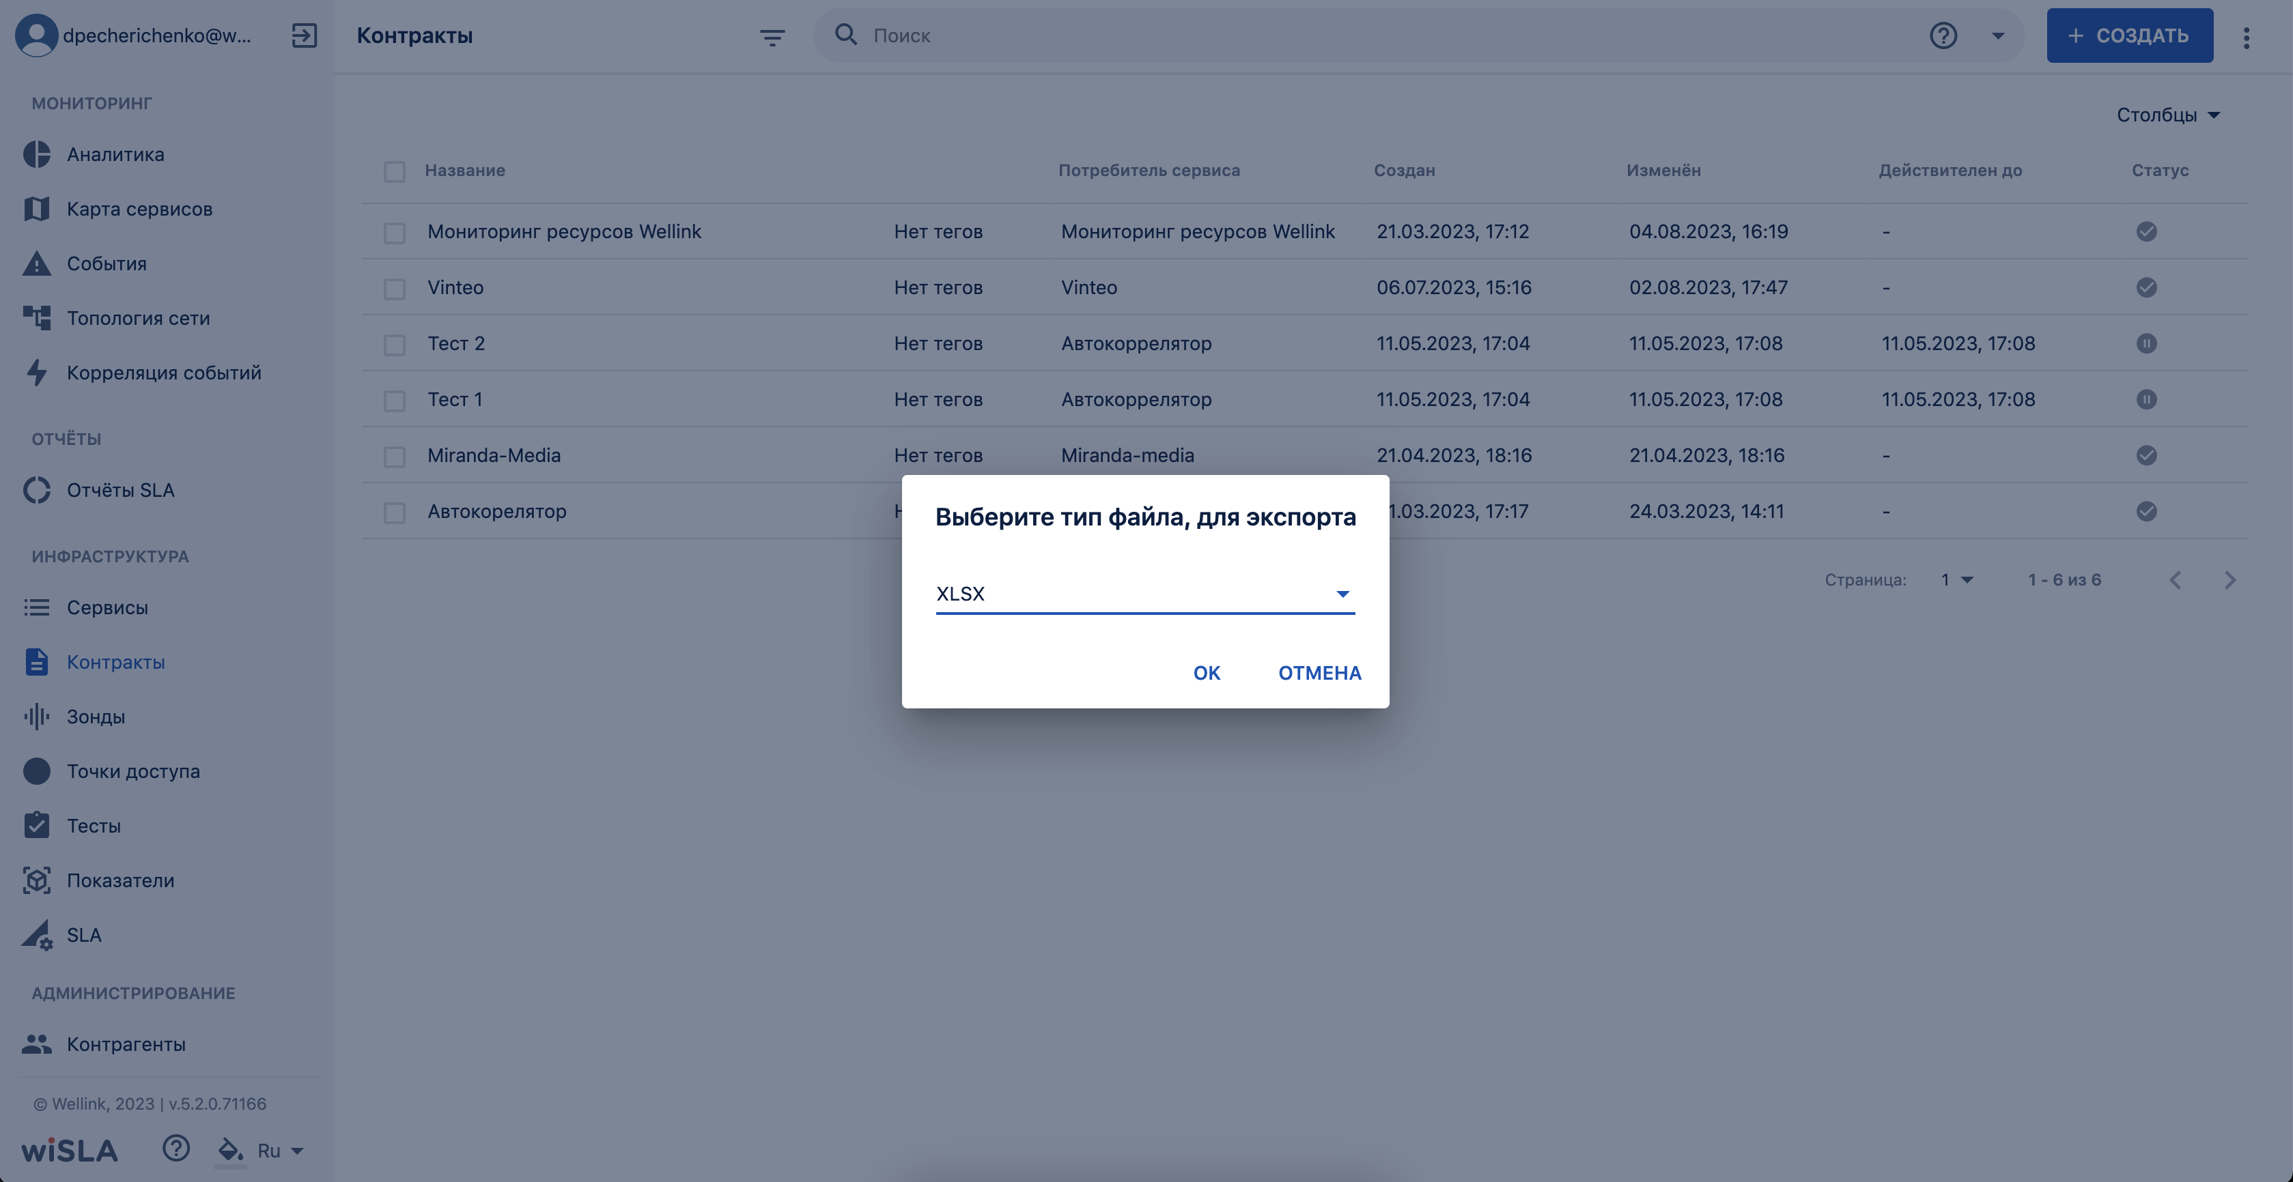The image size is (2293, 1182).
Task: Click the 04.08.2023, 16:19 modified date cell
Action: (x=1708, y=231)
